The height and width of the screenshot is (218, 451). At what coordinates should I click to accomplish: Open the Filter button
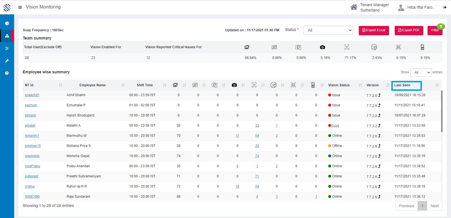tap(435, 30)
